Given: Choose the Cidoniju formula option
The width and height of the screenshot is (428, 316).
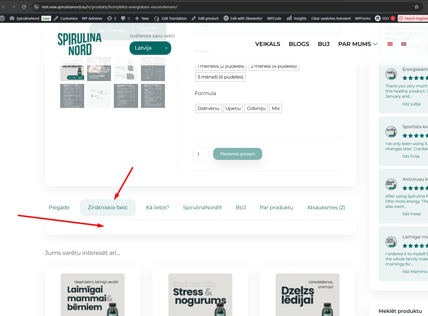Looking at the screenshot, I should click(x=256, y=108).
